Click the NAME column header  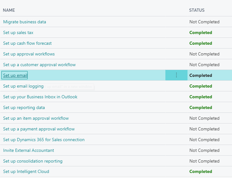(9, 10)
